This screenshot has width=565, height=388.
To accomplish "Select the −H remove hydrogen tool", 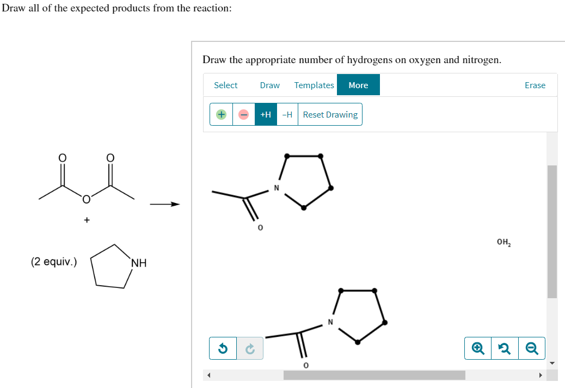I will point(287,114).
